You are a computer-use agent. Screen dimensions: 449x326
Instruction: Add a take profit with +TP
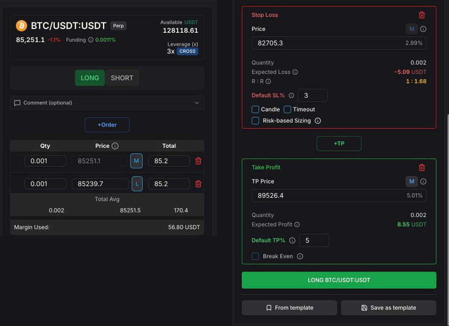[339, 144]
